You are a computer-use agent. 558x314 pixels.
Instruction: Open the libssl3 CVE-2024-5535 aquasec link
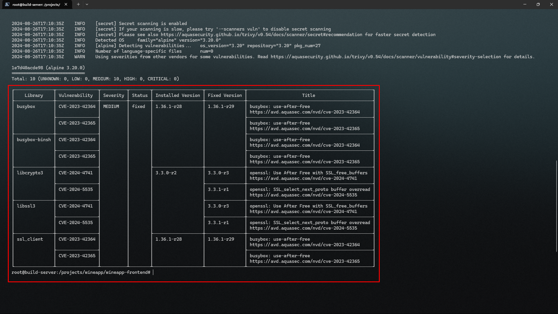303,228
